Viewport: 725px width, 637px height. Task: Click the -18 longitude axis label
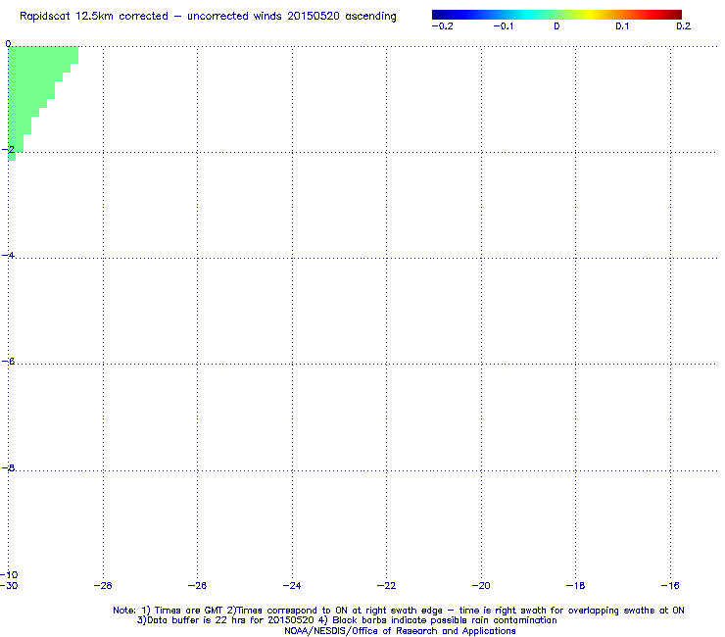[x=576, y=586]
